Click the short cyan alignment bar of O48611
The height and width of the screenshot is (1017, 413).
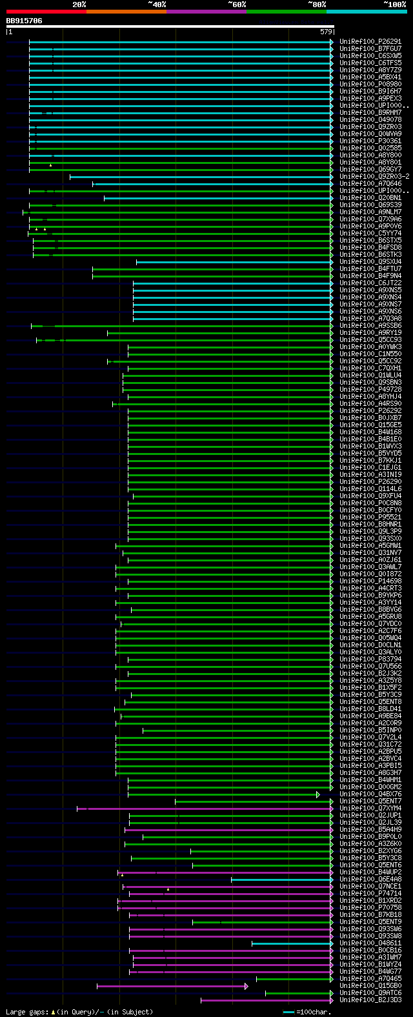[292, 943]
